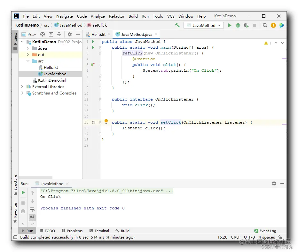Click the up arrow in Run panel
The image size is (298, 252).
[32, 193]
